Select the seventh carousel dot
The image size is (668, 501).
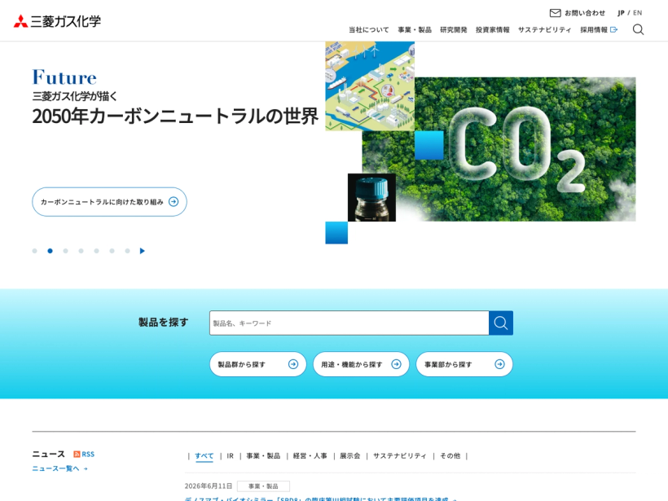(127, 251)
